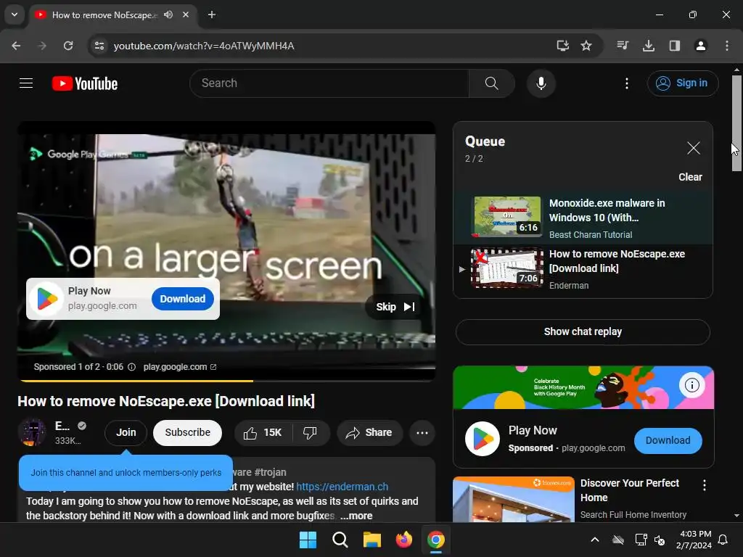Click the #trojan hashtag
Viewport: 743px width, 557px height.
270,472
